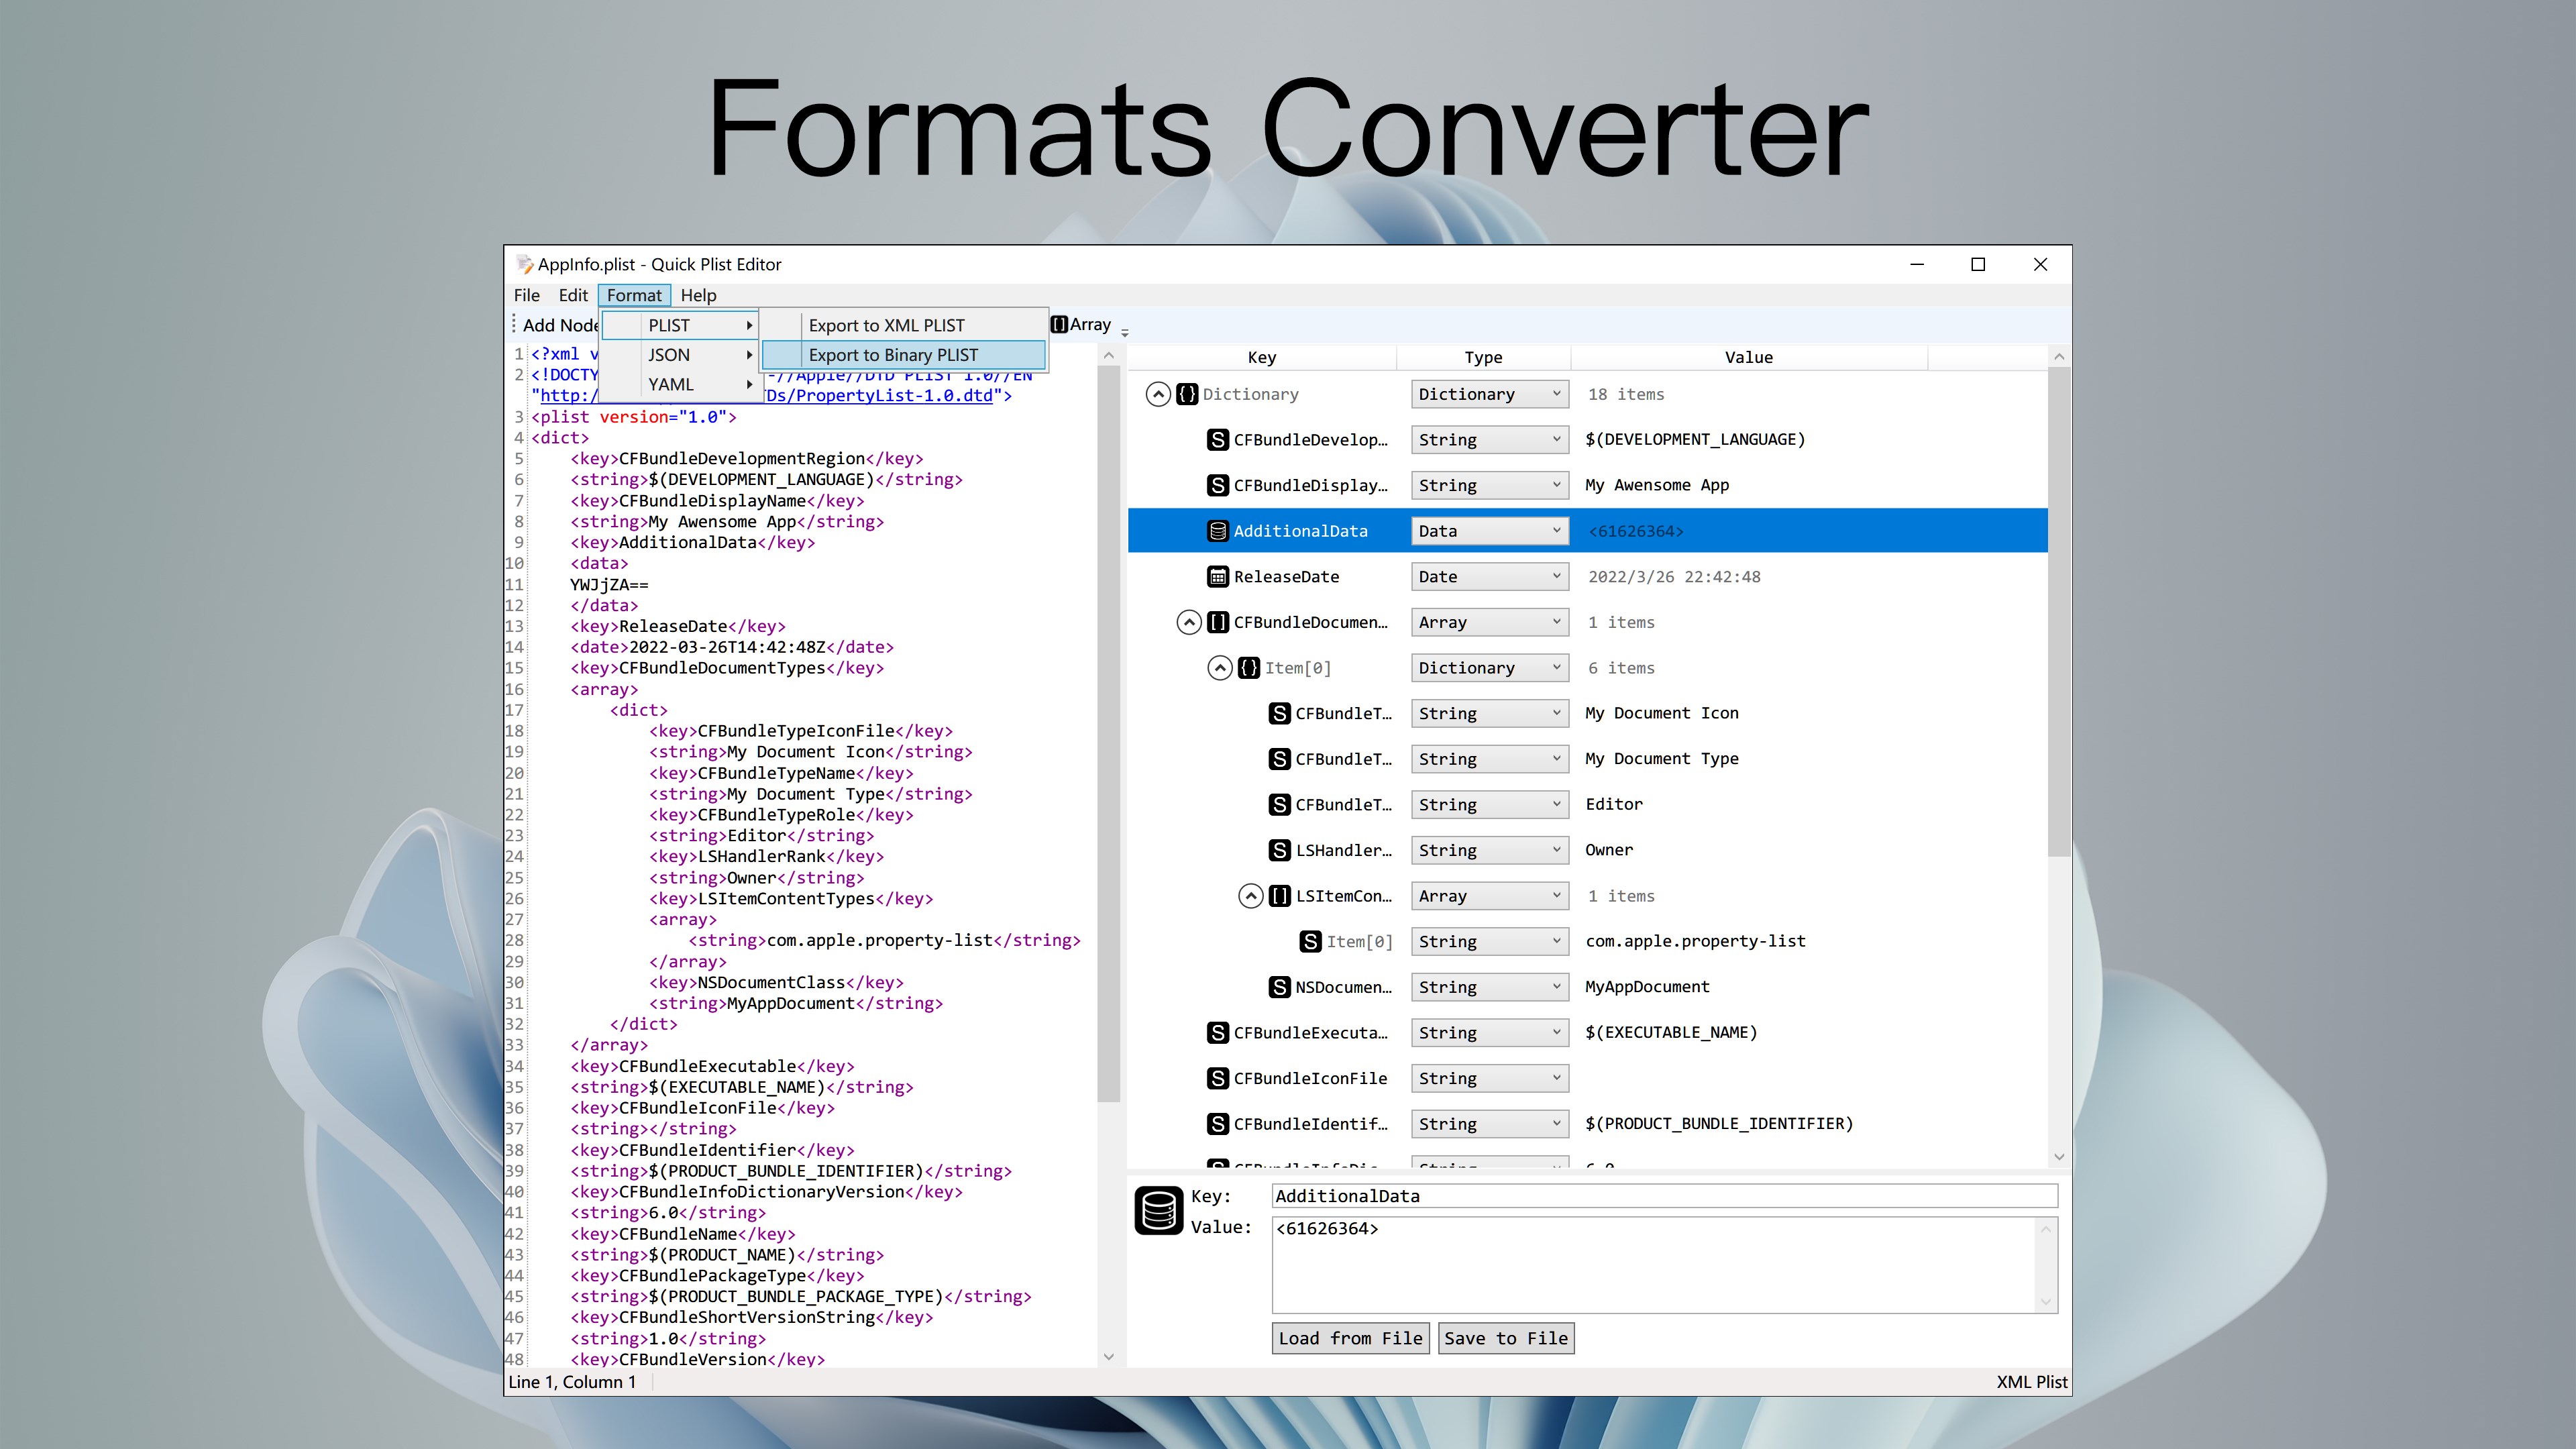Screen dimensions: 2576x1449
Task: Click the String icon beside NSDocumen... row
Action: coord(1279,987)
